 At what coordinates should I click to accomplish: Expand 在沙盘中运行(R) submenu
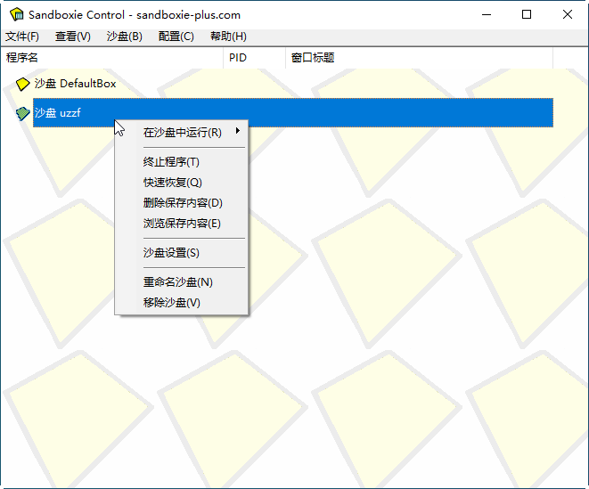(x=182, y=132)
